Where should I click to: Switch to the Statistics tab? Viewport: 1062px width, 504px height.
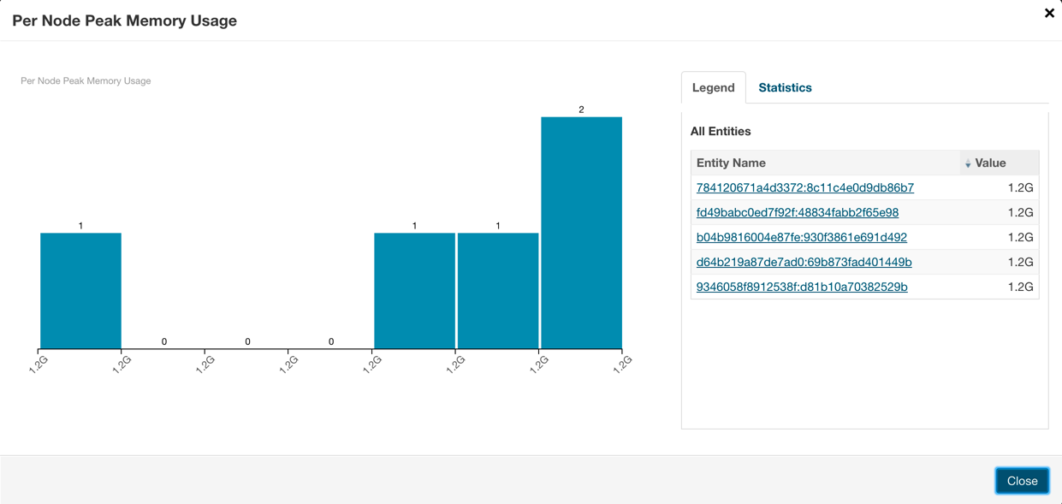tap(785, 87)
